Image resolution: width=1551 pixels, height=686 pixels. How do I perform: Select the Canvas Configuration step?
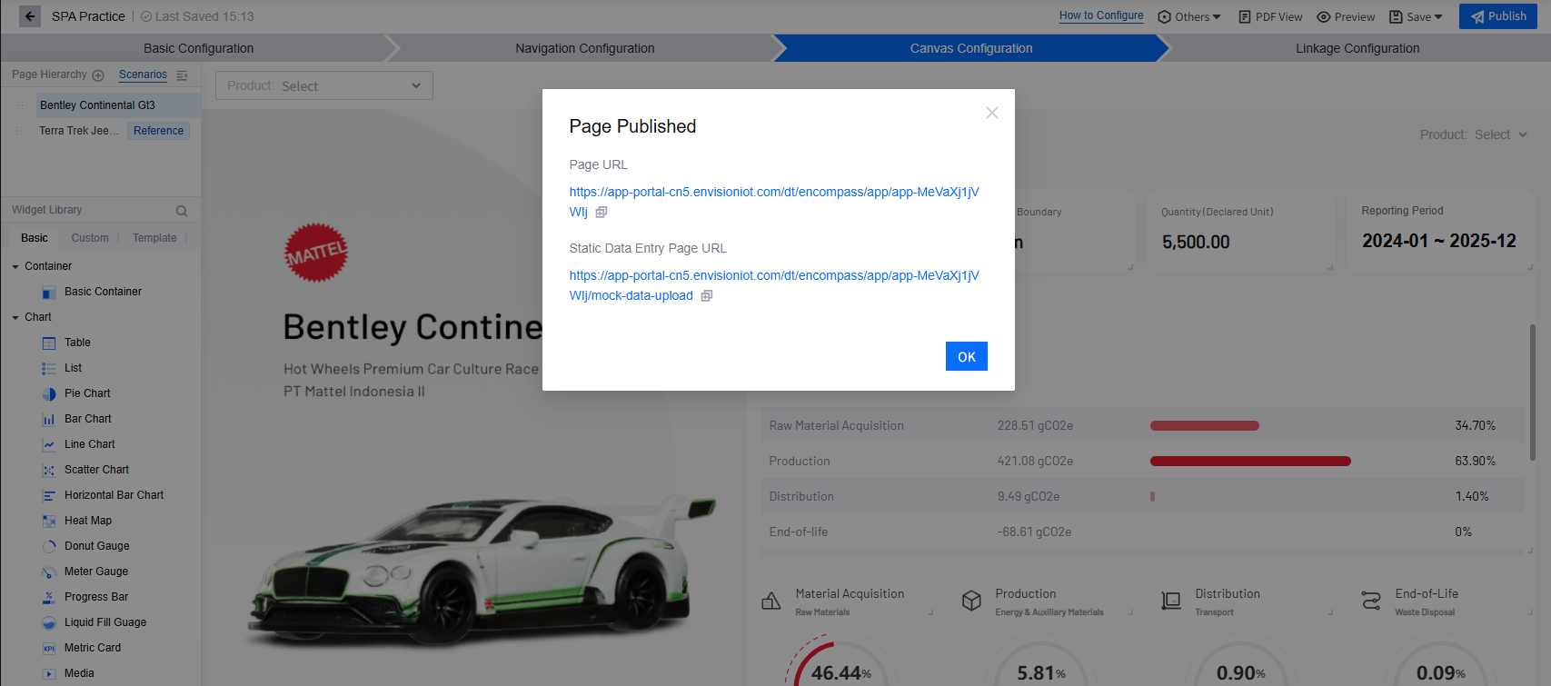pos(970,48)
